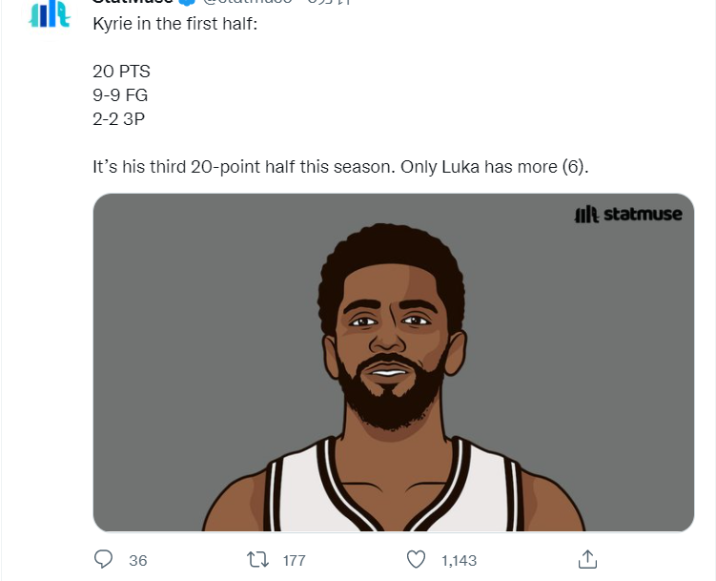Click the reply count 36
Viewport: 716px width, 581px height.
[138, 560]
